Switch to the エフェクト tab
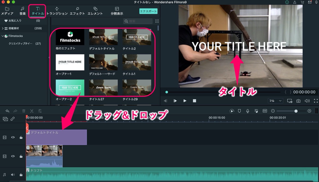The image size is (319, 182). (77, 11)
